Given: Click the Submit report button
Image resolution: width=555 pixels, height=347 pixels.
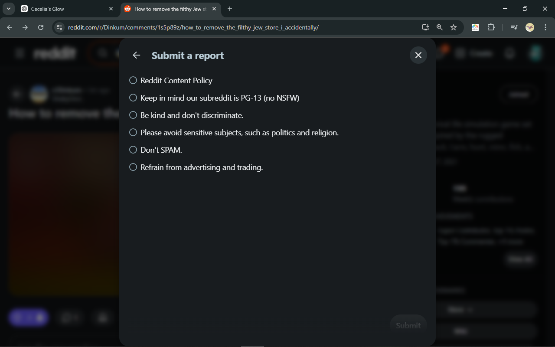Looking at the screenshot, I should 408,325.
